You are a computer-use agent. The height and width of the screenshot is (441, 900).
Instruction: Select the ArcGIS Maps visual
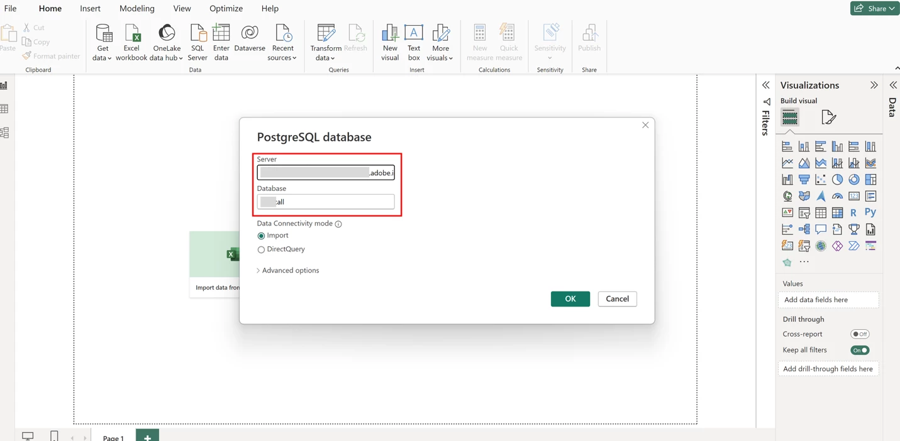821,246
